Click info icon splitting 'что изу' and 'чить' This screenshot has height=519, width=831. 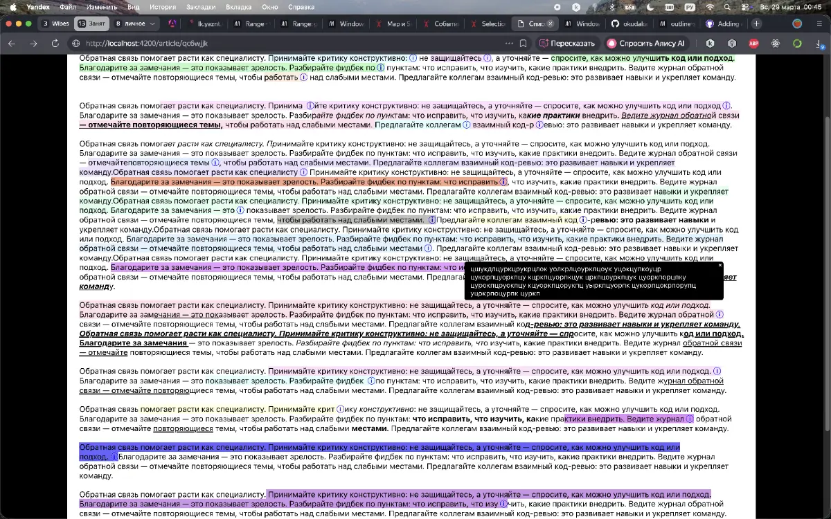pos(504,504)
